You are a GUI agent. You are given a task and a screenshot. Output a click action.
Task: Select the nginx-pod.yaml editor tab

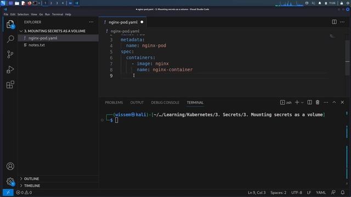click(123, 22)
